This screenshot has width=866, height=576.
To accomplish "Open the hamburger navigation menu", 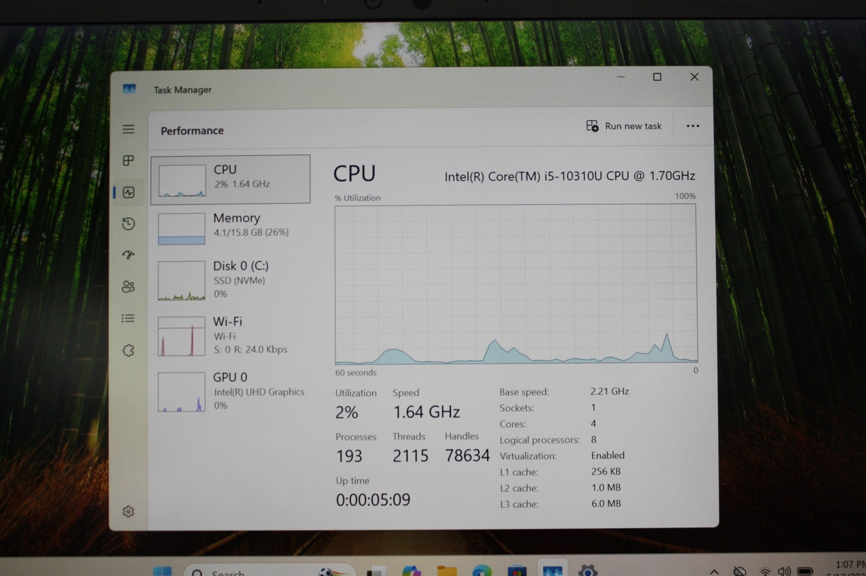I will tap(128, 129).
